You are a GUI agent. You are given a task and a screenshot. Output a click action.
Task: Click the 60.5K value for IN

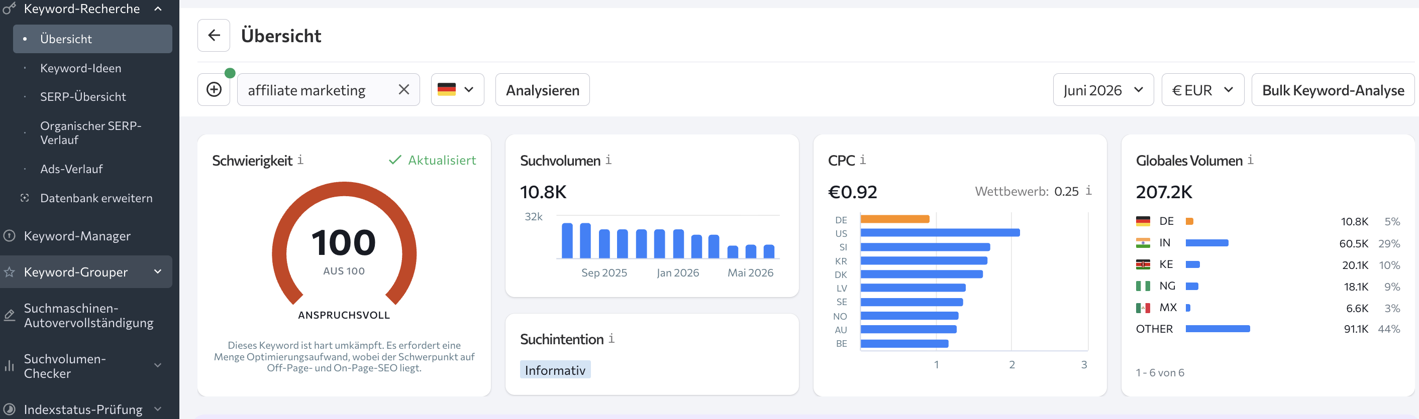click(x=1354, y=243)
